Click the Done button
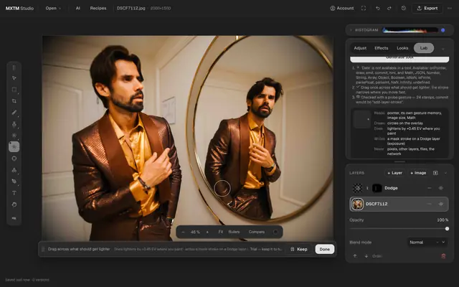Viewport: 459px width, 287px height. (x=325, y=249)
